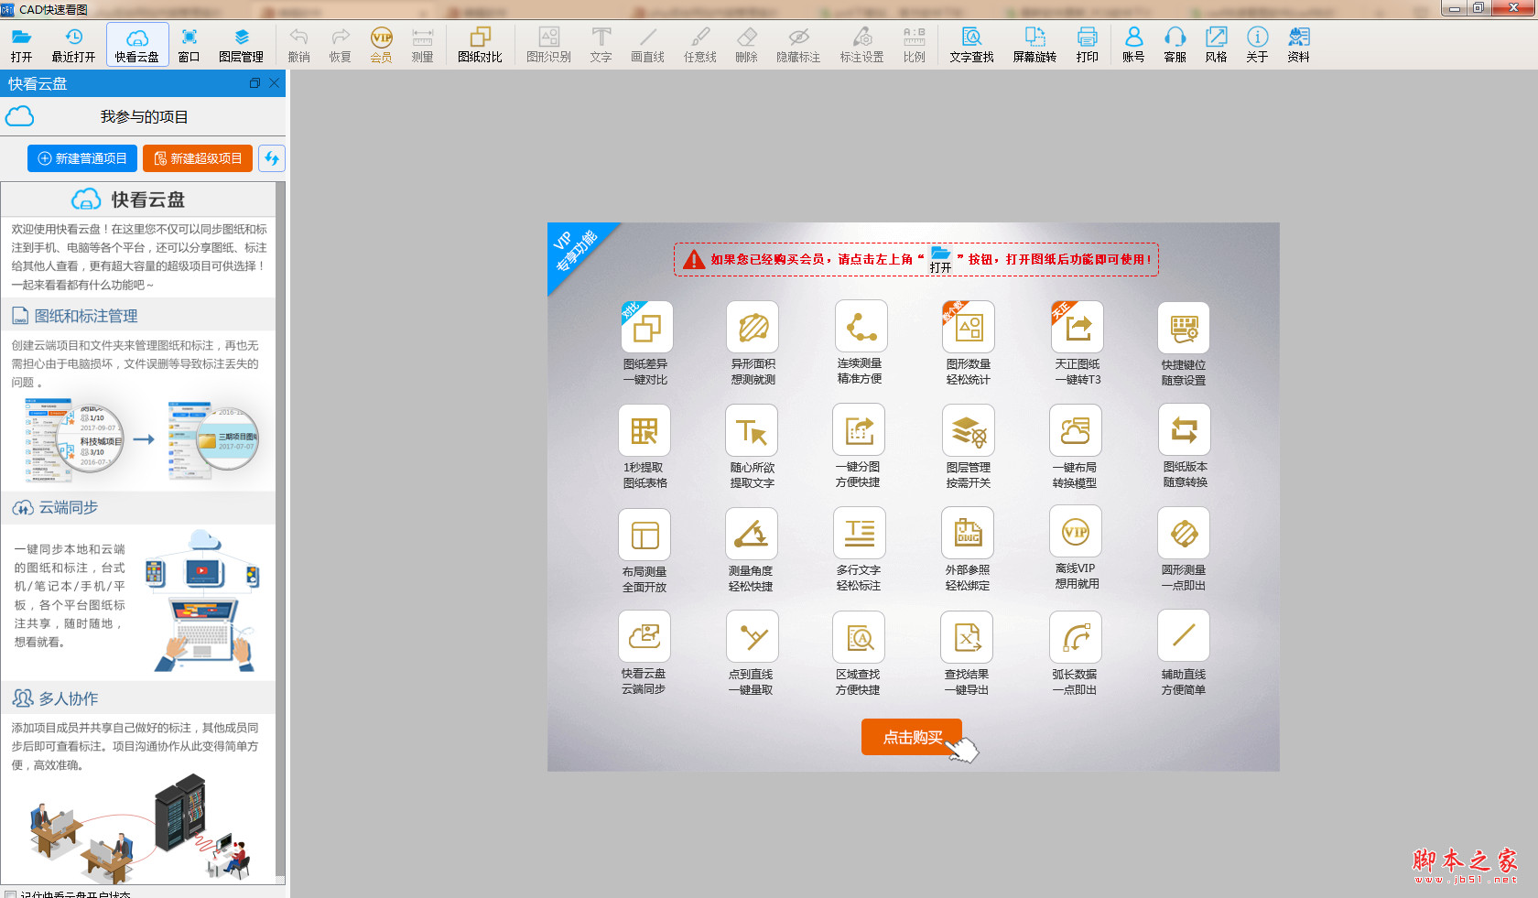Click 新建超级项目 new super project button

point(198,158)
